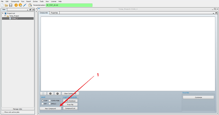This screenshot has height=115, width=219.
Task: Move the compound down with the down-arrow button
Action: 50,94
